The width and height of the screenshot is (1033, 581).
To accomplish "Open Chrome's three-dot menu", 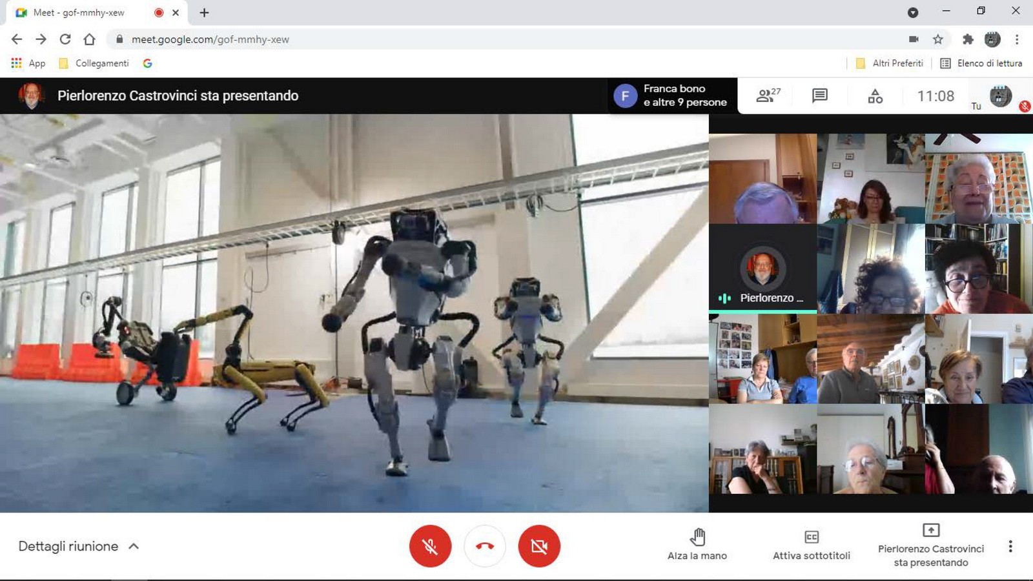I will [1017, 39].
